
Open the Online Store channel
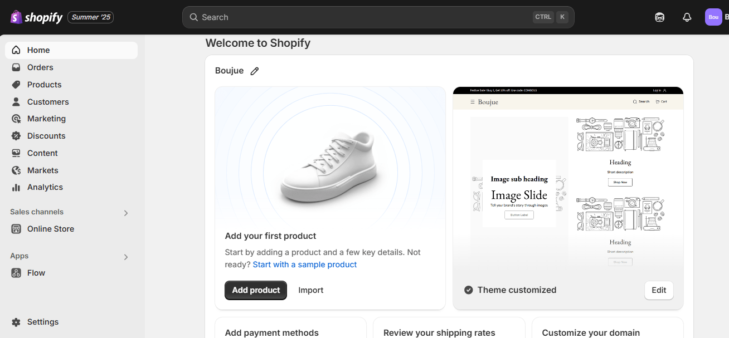[51, 228]
